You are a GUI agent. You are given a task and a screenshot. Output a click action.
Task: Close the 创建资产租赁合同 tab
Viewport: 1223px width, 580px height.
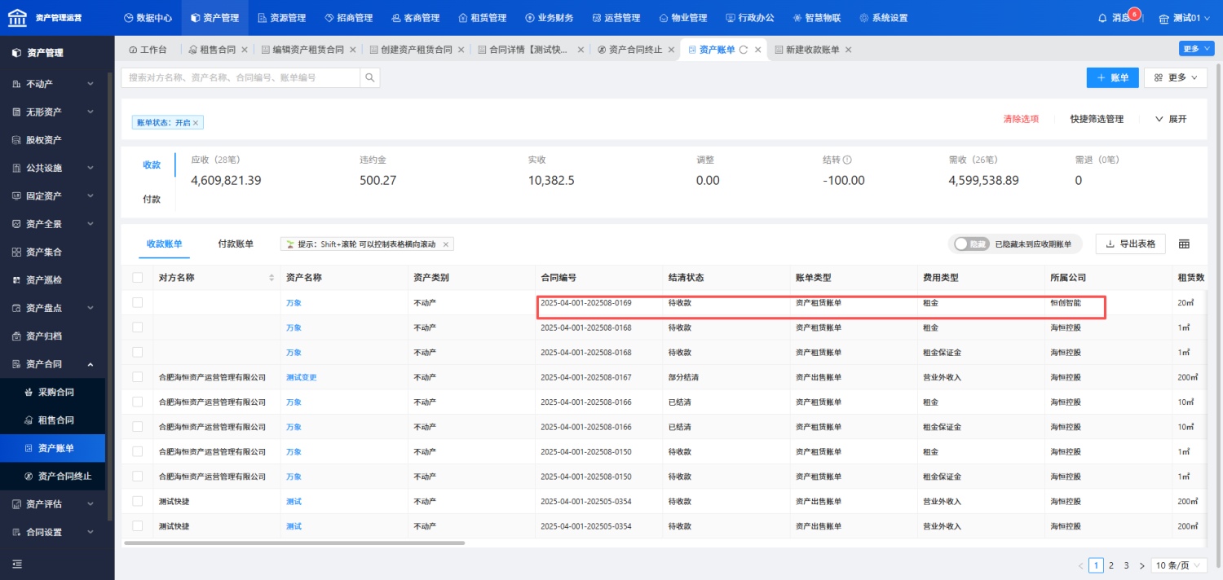point(461,50)
